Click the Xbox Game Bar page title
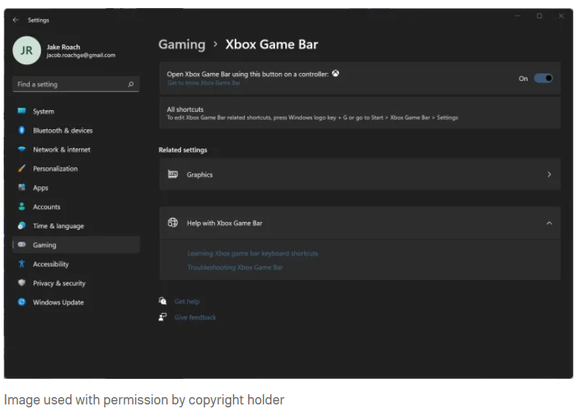This screenshot has height=411, width=585. point(271,45)
